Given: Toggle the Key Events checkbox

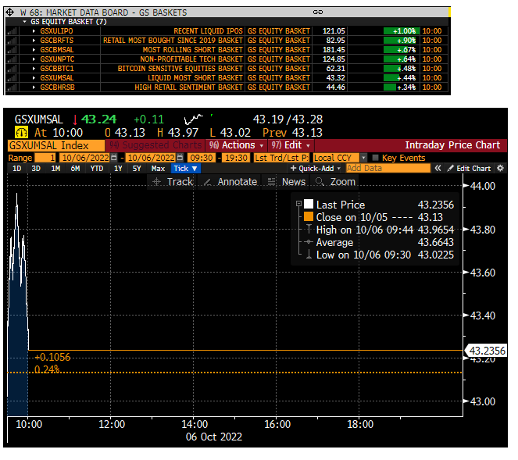Looking at the screenshot, I should [375, 158].
